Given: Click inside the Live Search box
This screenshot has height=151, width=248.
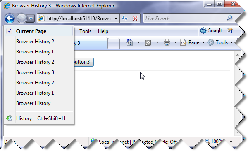Looking at the screenshot, I should click(x=185, y=19).
